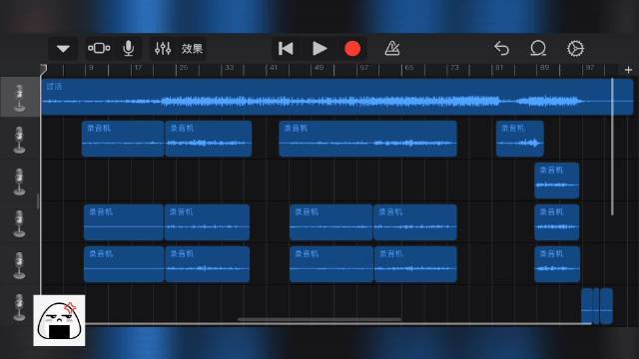Select last 录音机 region on fifth track
The height and width of the screenshot is (359, 639).
(557, 264)
